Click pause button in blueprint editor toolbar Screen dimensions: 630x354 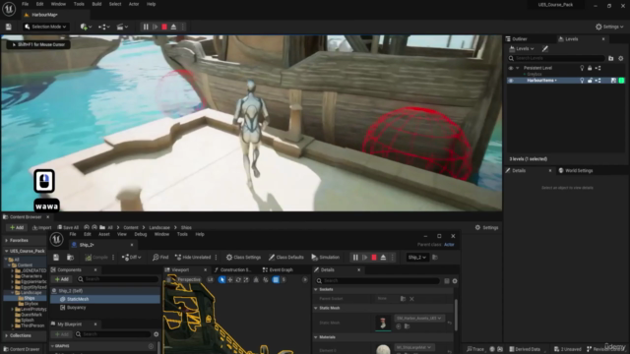tap(355, 258)
